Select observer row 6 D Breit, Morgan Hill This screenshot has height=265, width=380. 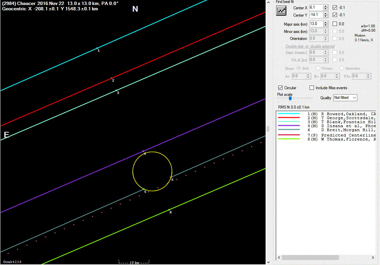pyautogui.click(x=326, y=130)
